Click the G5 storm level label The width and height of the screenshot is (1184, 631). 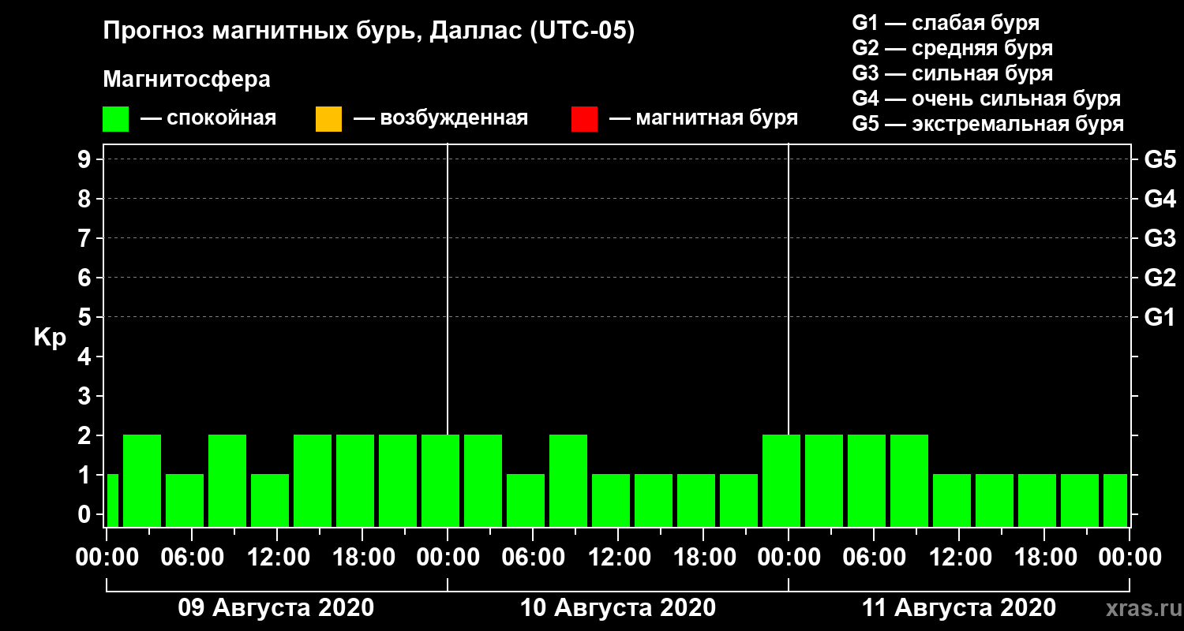1160,159
